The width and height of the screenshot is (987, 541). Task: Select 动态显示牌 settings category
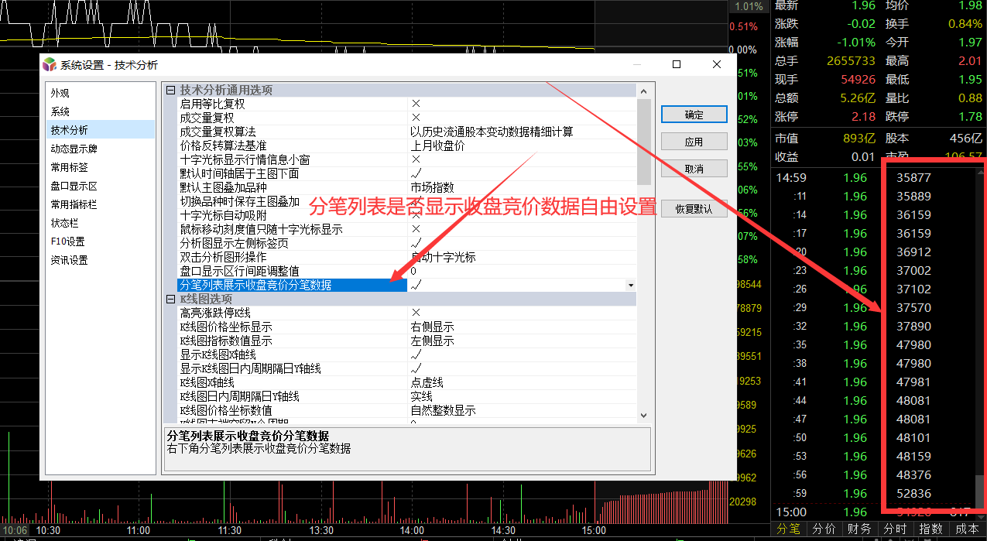(100, 149)
